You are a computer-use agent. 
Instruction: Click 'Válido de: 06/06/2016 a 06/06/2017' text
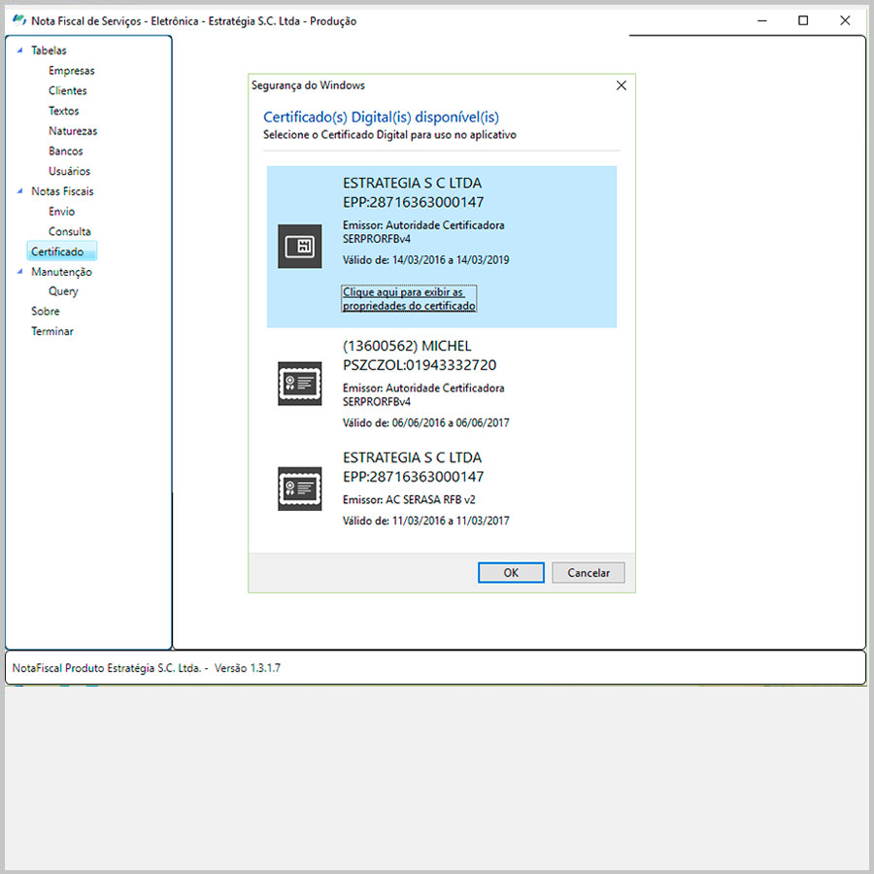[426, 422]
